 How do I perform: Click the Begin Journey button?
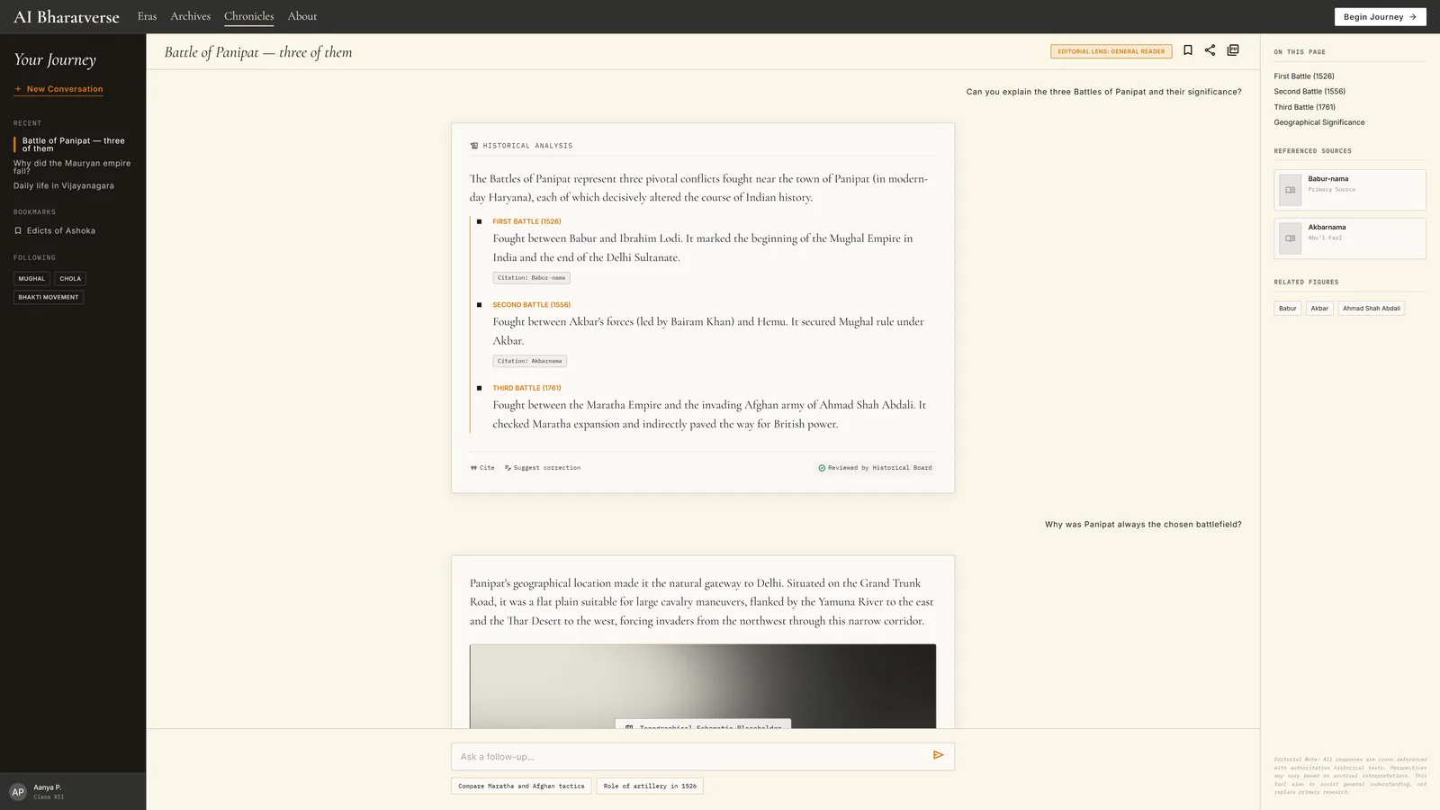[x=1380, y=17]
